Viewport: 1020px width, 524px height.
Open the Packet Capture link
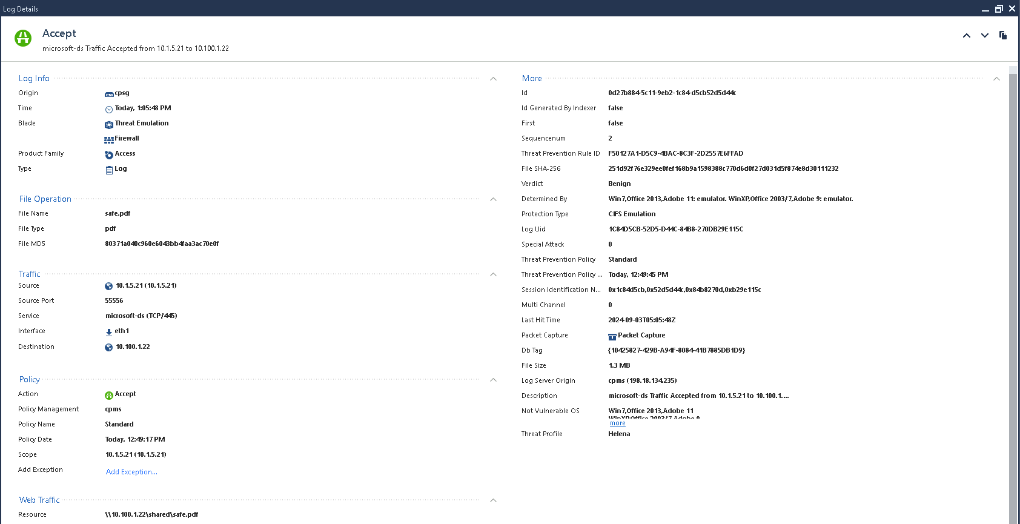click(641, 336)
